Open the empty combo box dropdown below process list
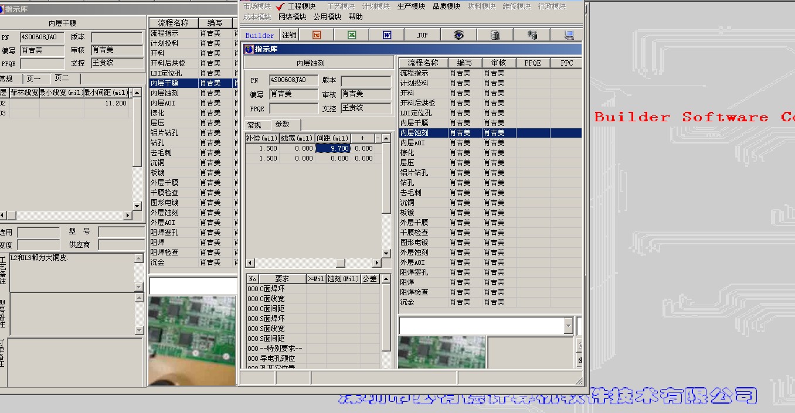 568,326
